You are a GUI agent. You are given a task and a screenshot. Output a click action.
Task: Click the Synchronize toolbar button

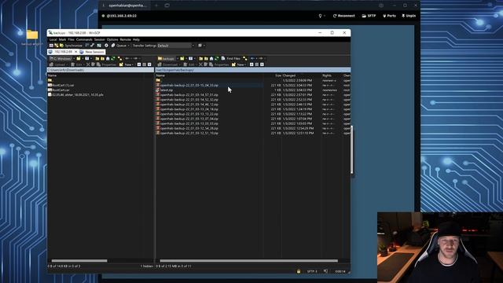point(72,46)
